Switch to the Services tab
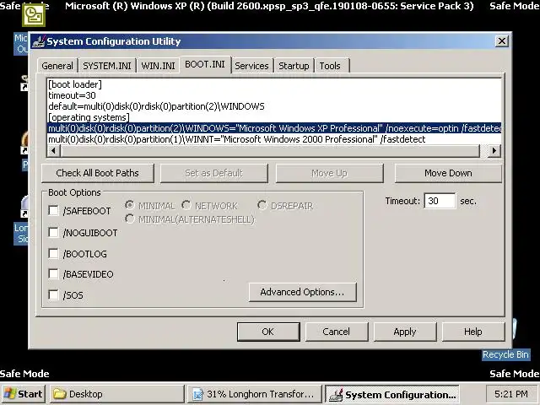 tap(251, 66)
